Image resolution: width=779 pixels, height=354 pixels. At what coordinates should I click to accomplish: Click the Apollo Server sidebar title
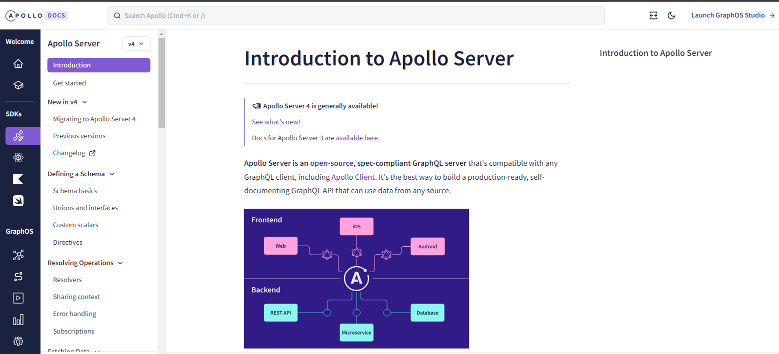pyautogui.click(x=73, y=43)
